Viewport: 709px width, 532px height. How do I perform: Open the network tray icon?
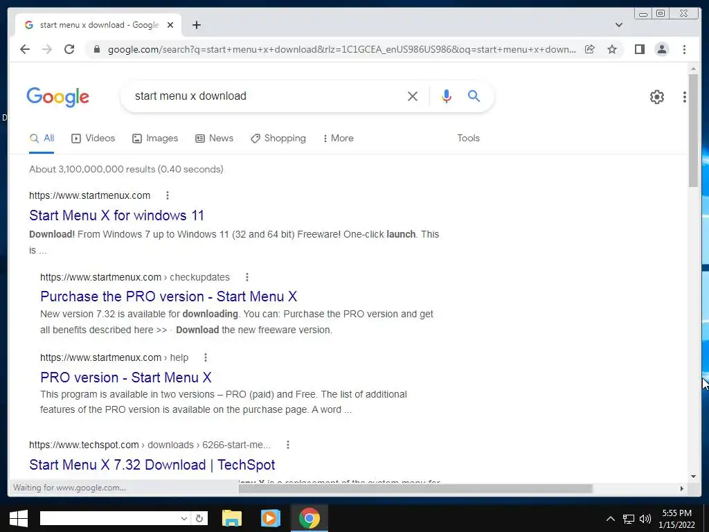coord(629,519)
